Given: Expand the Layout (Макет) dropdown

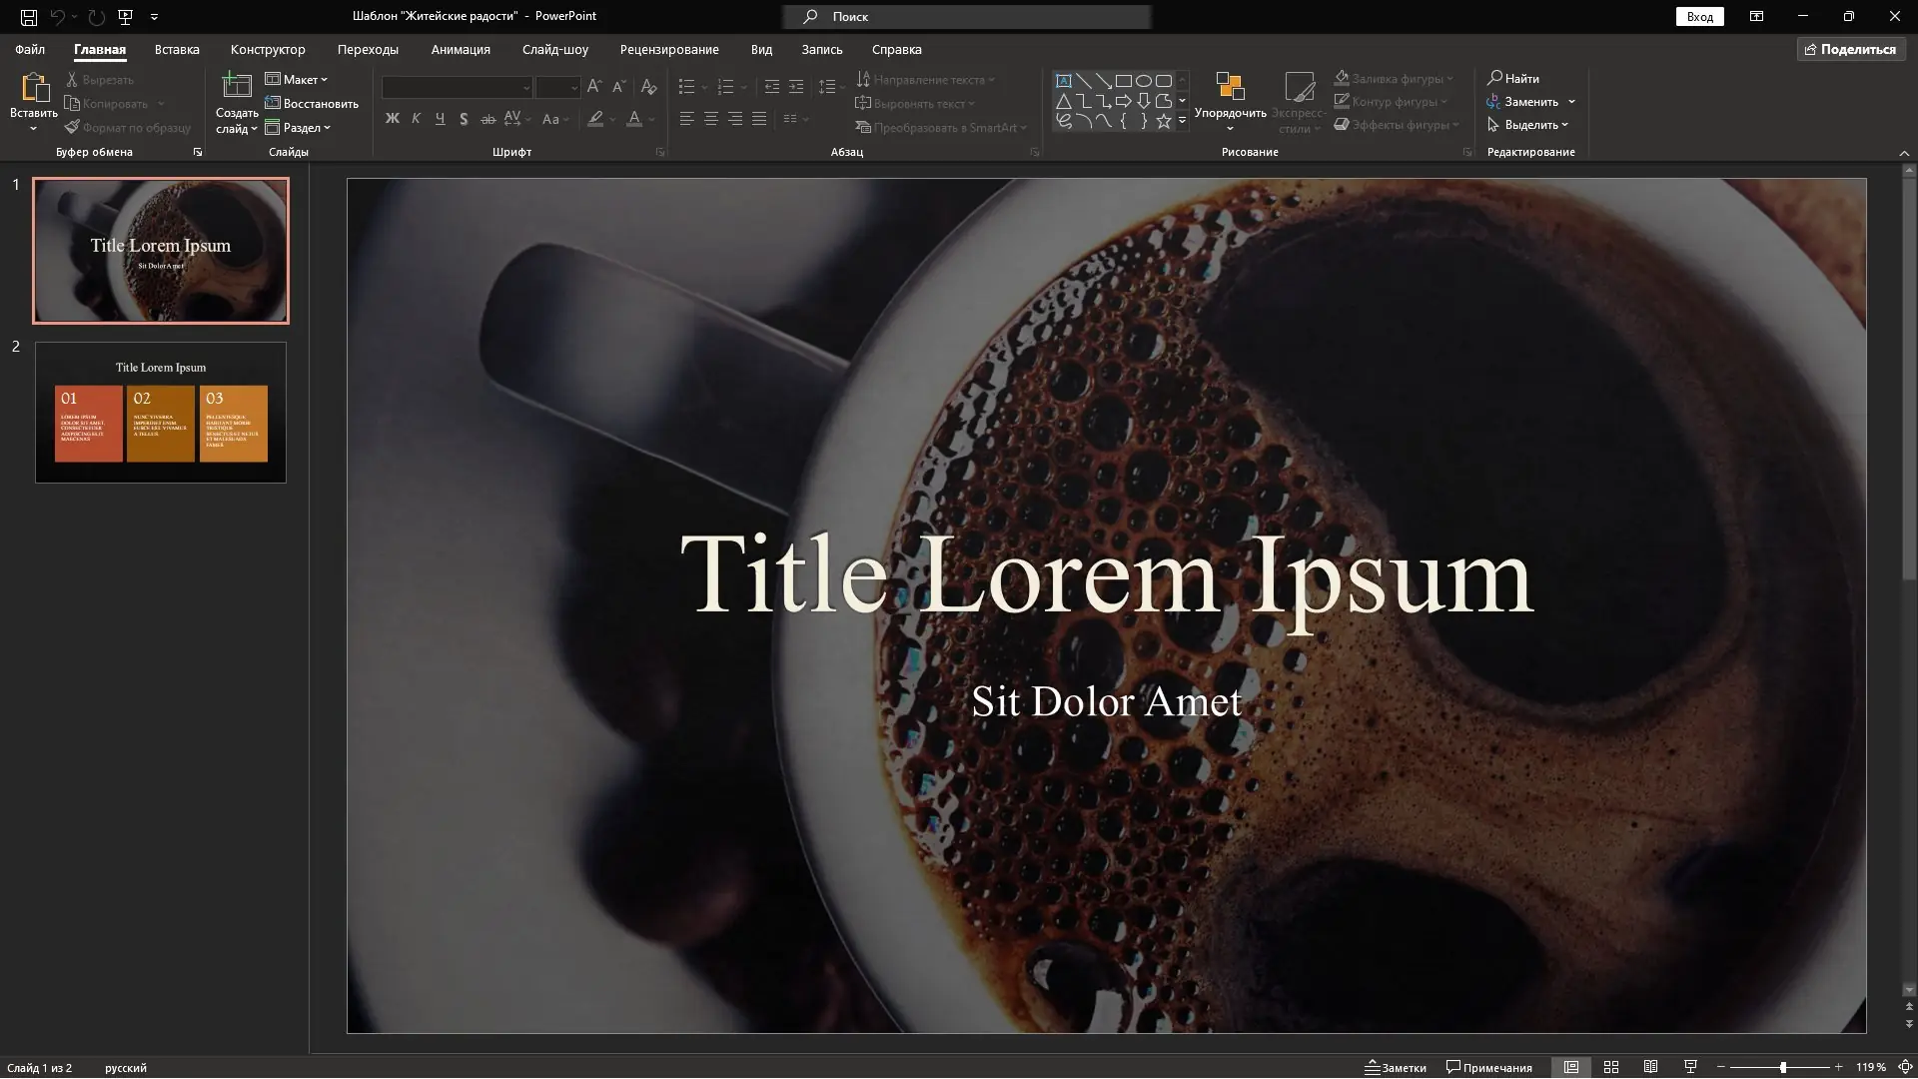Looking at the screenshot, I should pyautogui.click(x=298, y=80).
